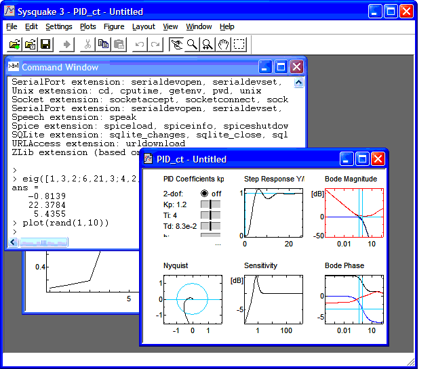
Task: Click the Command Window horizontal scrollbar
Action: (x=43, y=242)
